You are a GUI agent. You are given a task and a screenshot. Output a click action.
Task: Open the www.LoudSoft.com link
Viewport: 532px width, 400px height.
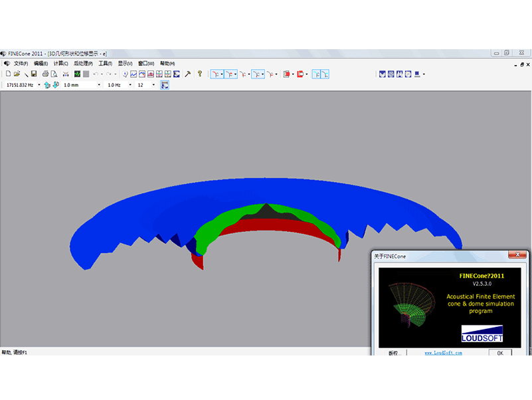pyautogui.click(x=443, y=353)
